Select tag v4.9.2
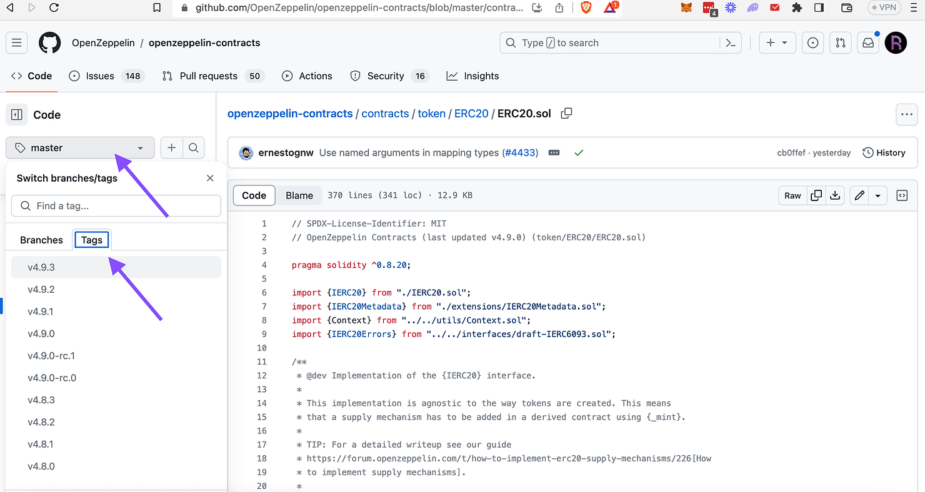925x492 pixels. (116, 289)
